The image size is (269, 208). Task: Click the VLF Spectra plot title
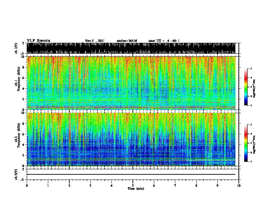(x=38, y=41)
